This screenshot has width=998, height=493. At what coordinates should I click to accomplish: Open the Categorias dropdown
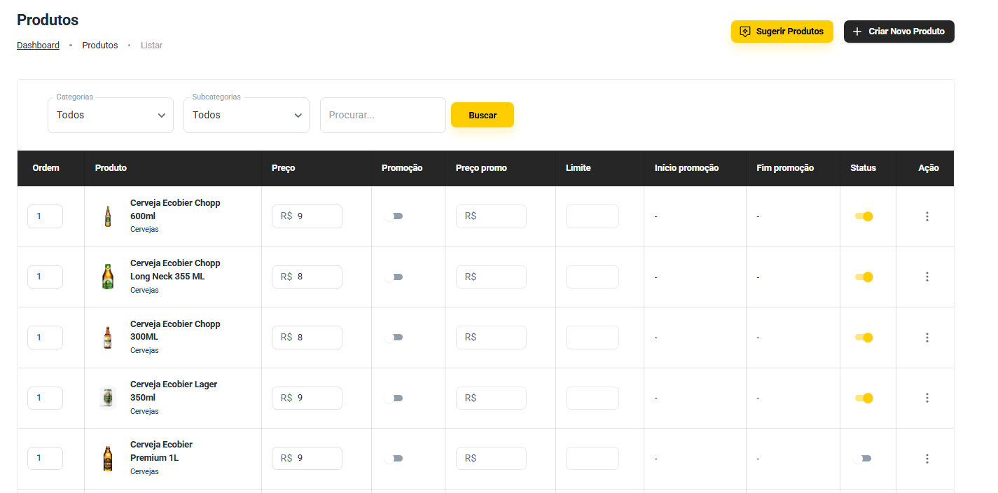(x=111, y=115)
